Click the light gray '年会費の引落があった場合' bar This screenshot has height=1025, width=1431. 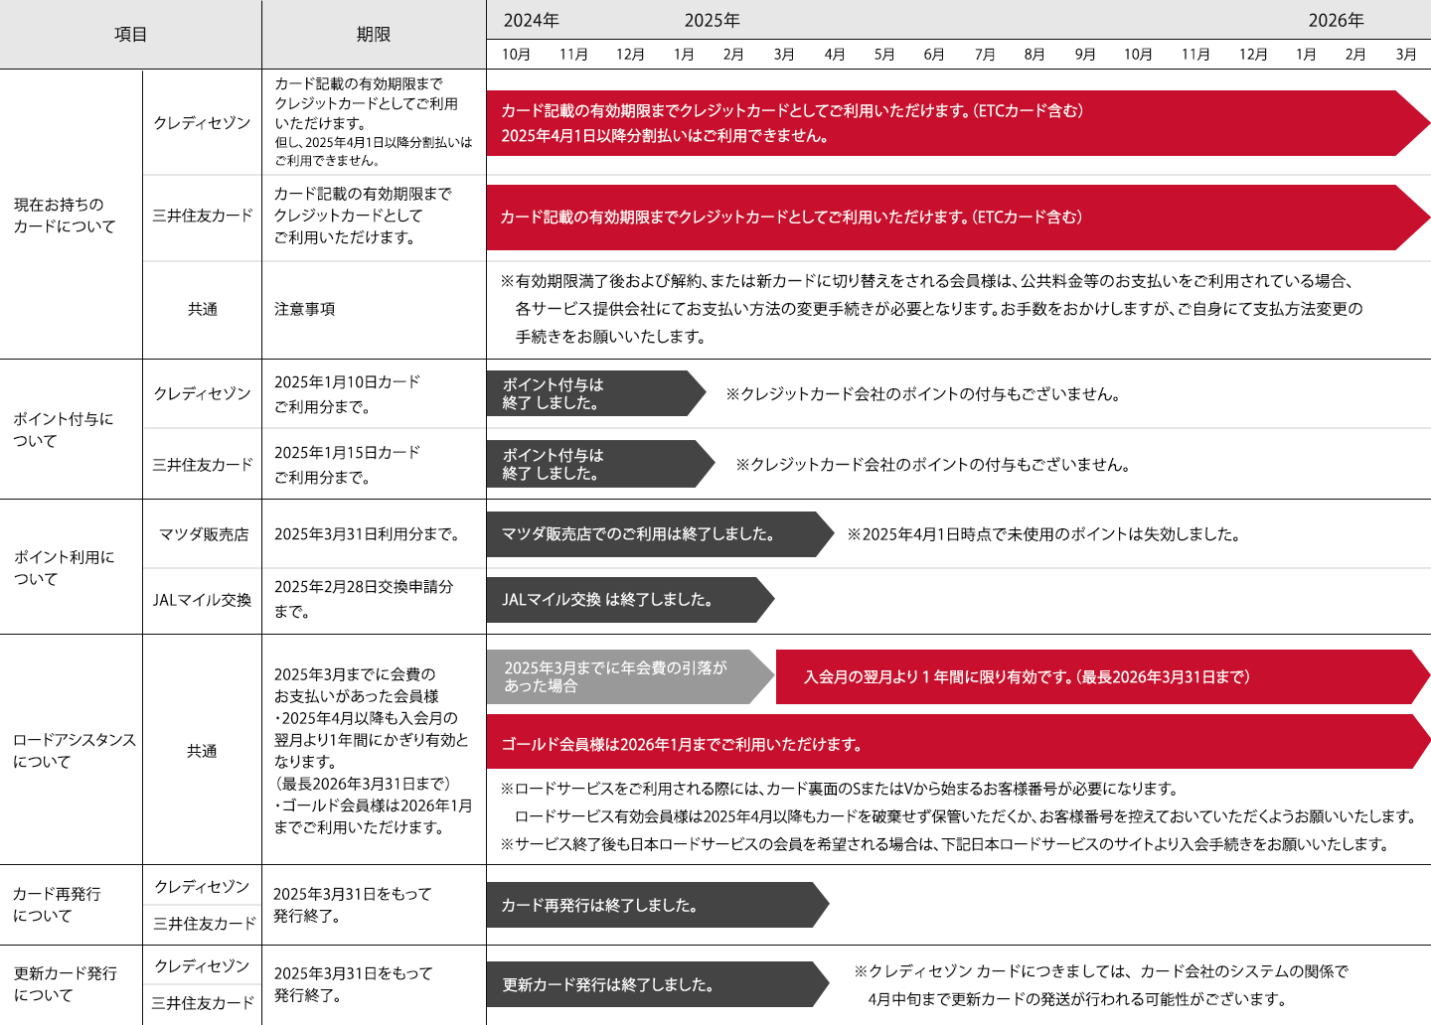[x=630, y=676]
